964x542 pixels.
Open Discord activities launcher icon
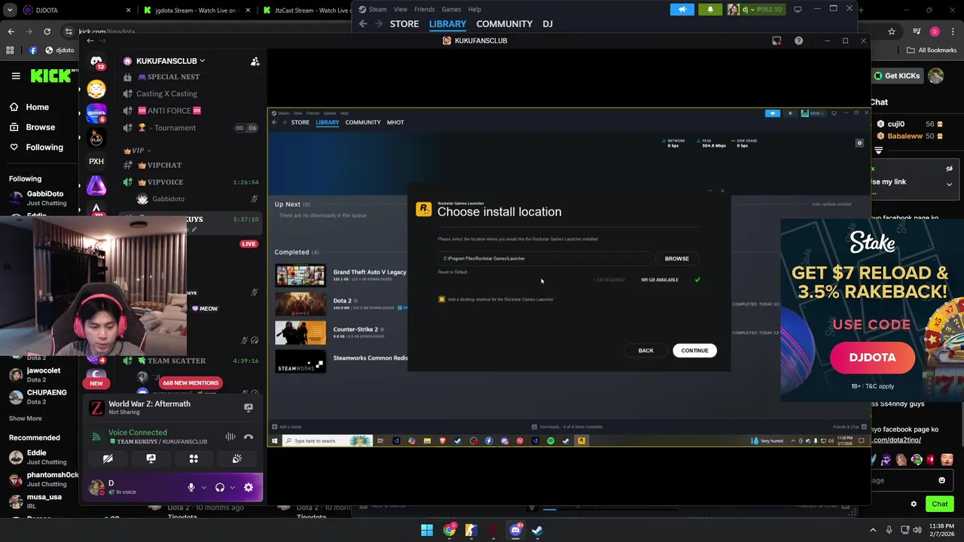pyautogui.click(x=194, y=458)
